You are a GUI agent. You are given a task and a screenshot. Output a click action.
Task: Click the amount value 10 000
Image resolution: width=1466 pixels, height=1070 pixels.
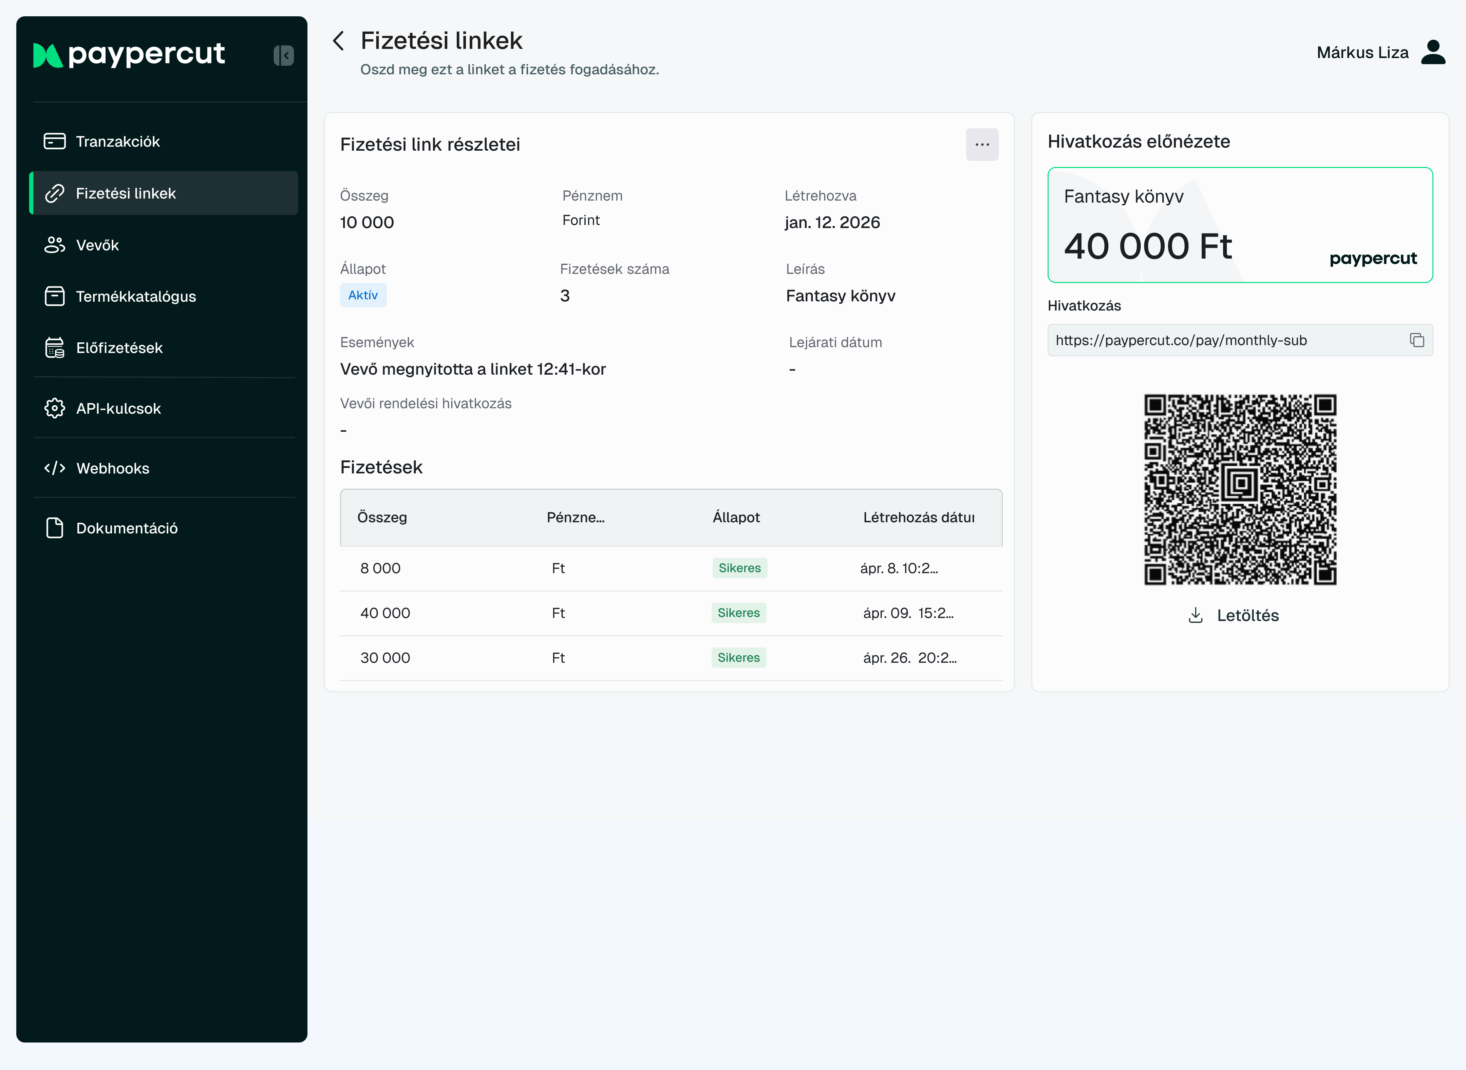tap(367, 222)
